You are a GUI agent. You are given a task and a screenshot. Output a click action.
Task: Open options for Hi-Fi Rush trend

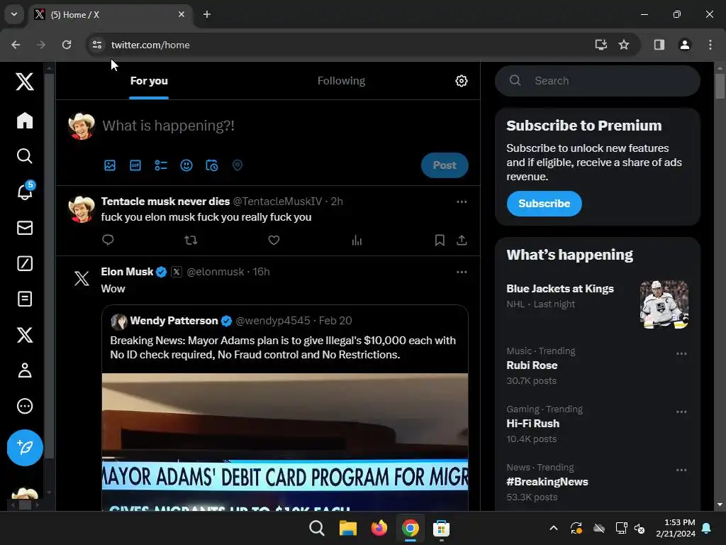coord(681,412)
